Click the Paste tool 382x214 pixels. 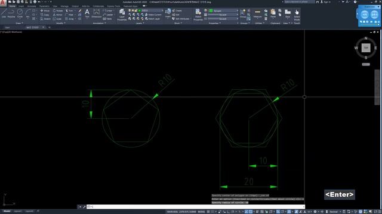point(273,14)
